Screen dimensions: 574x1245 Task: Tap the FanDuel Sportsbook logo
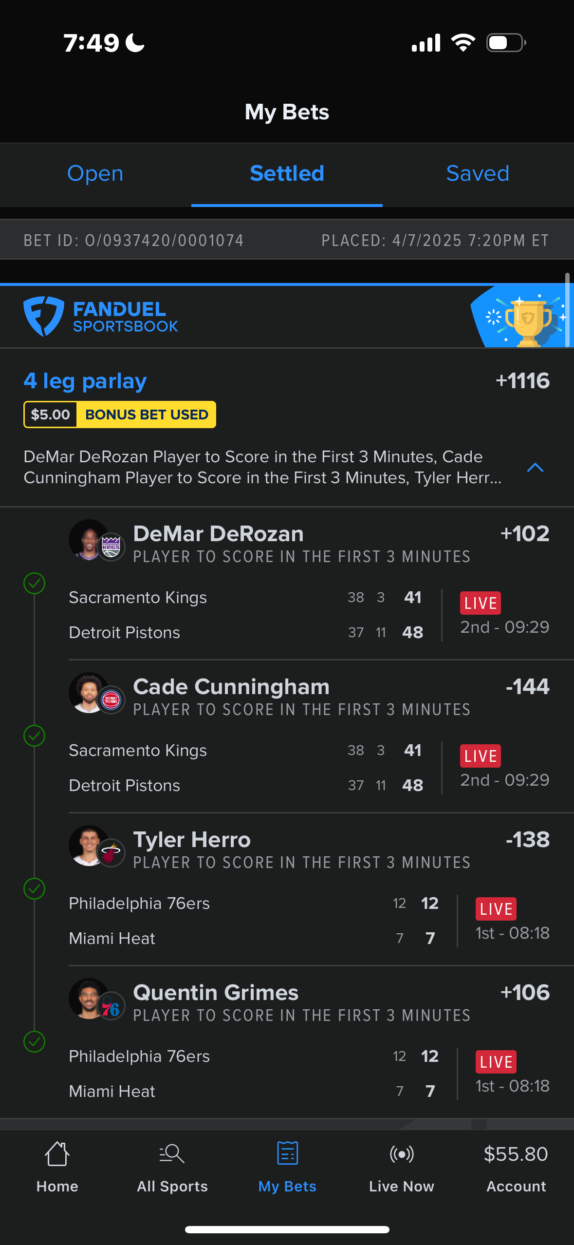pyautogui.click(x=101, y=317)
